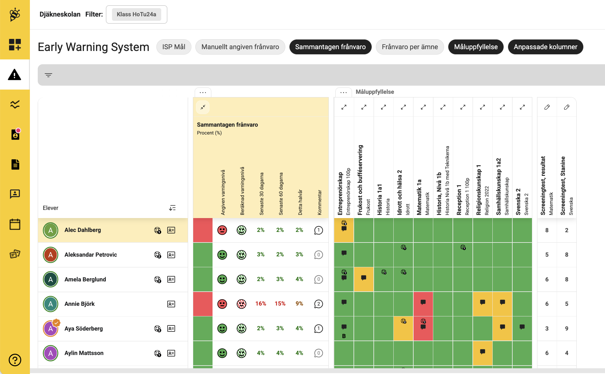Toggle the Måluppfyllelse chip

click(476, 47)
